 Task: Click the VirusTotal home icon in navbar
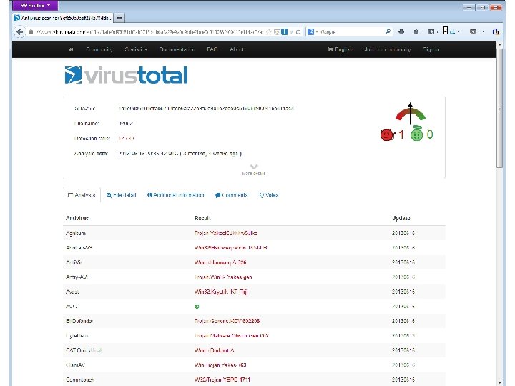(x=71, y=49)
